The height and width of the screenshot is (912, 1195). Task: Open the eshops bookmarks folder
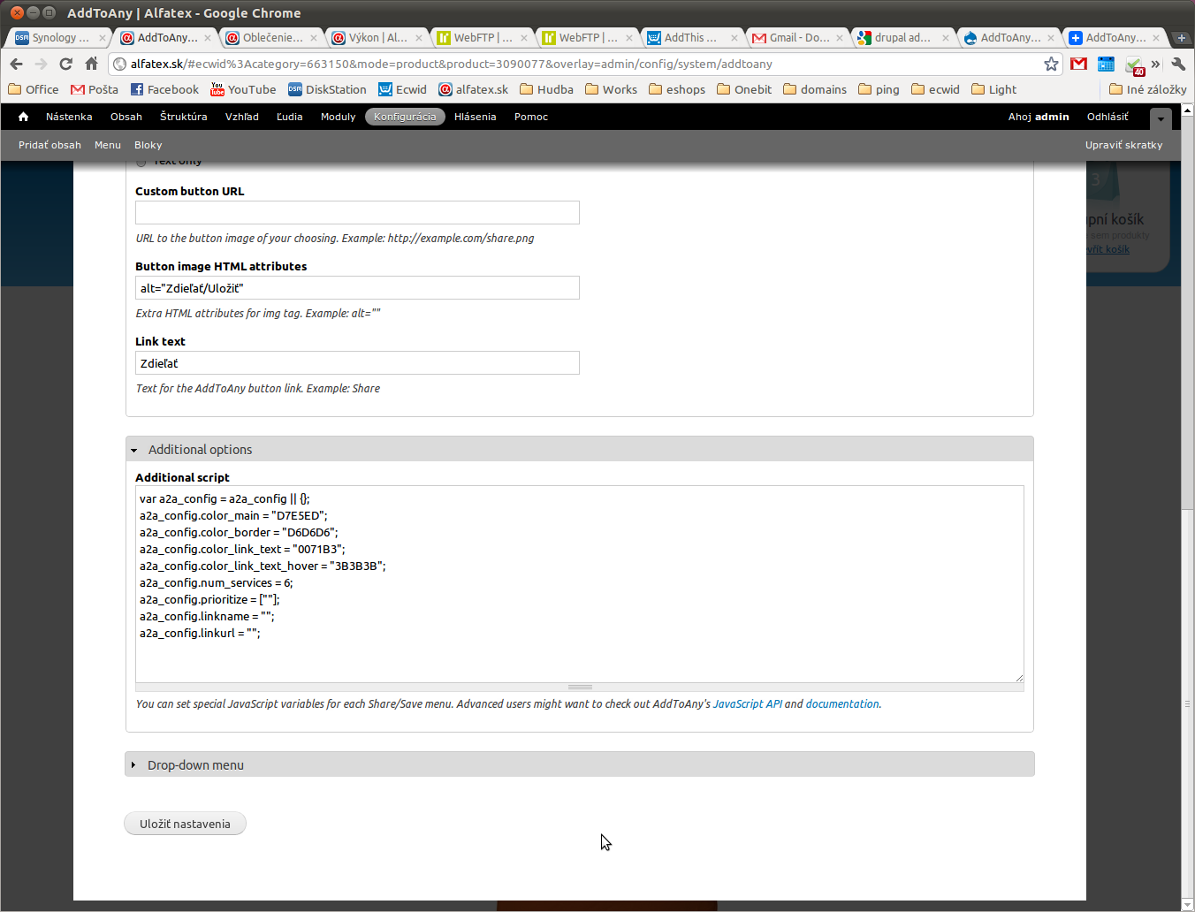pyautogui.click(x=676, y=89)
